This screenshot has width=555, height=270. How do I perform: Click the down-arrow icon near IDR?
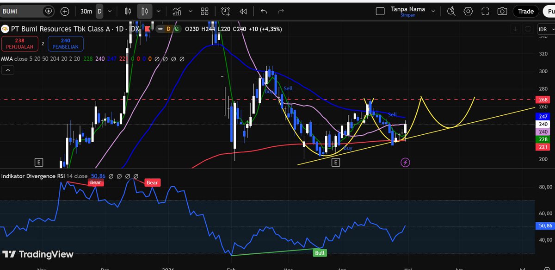(x=516, y=29)
